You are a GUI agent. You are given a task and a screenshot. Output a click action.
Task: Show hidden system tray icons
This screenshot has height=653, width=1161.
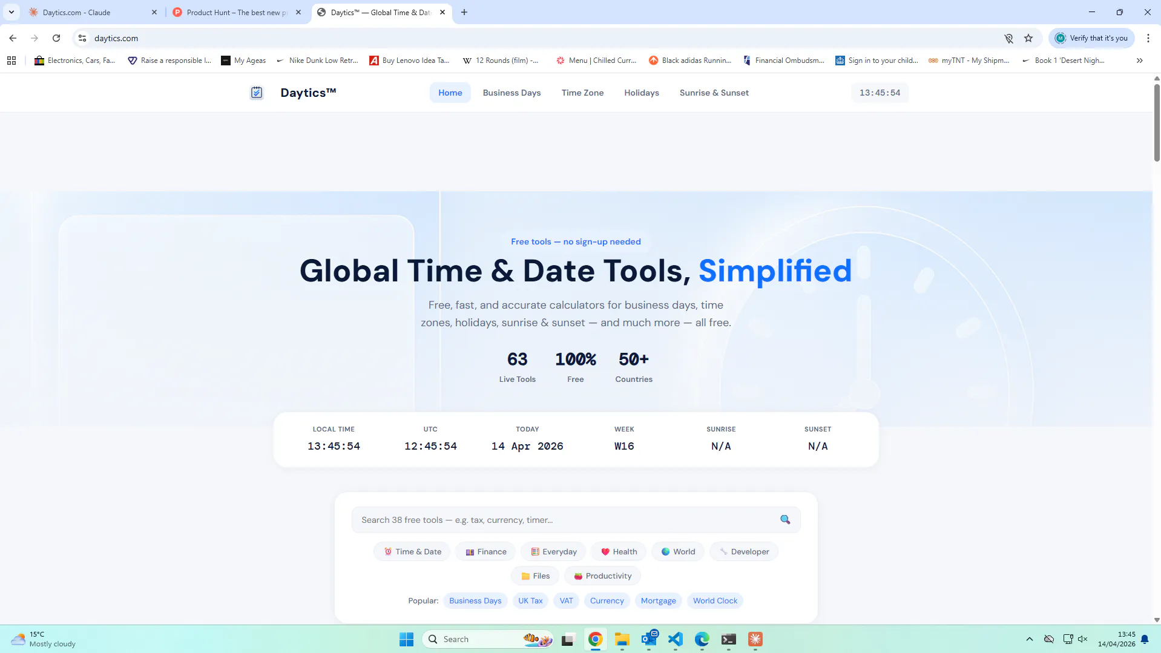[1030, 639]
